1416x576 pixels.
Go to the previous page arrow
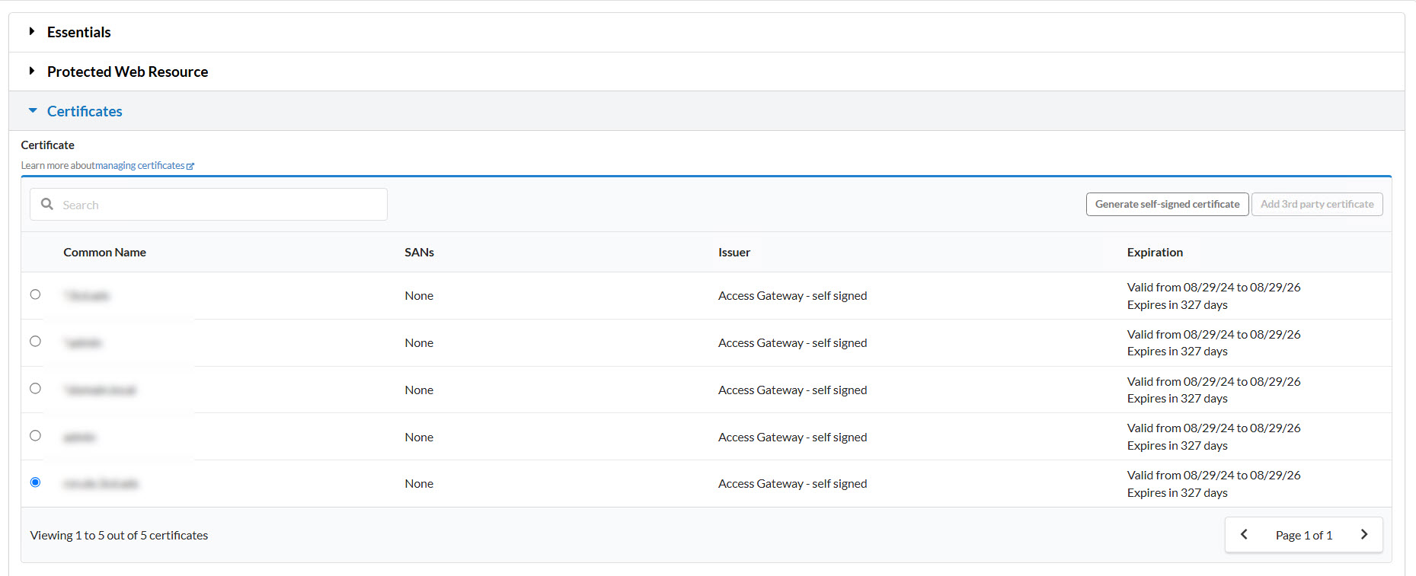1244,535
